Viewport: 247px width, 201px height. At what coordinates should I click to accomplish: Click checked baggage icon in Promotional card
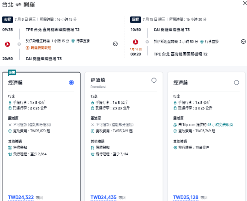[x=92, y=108]
